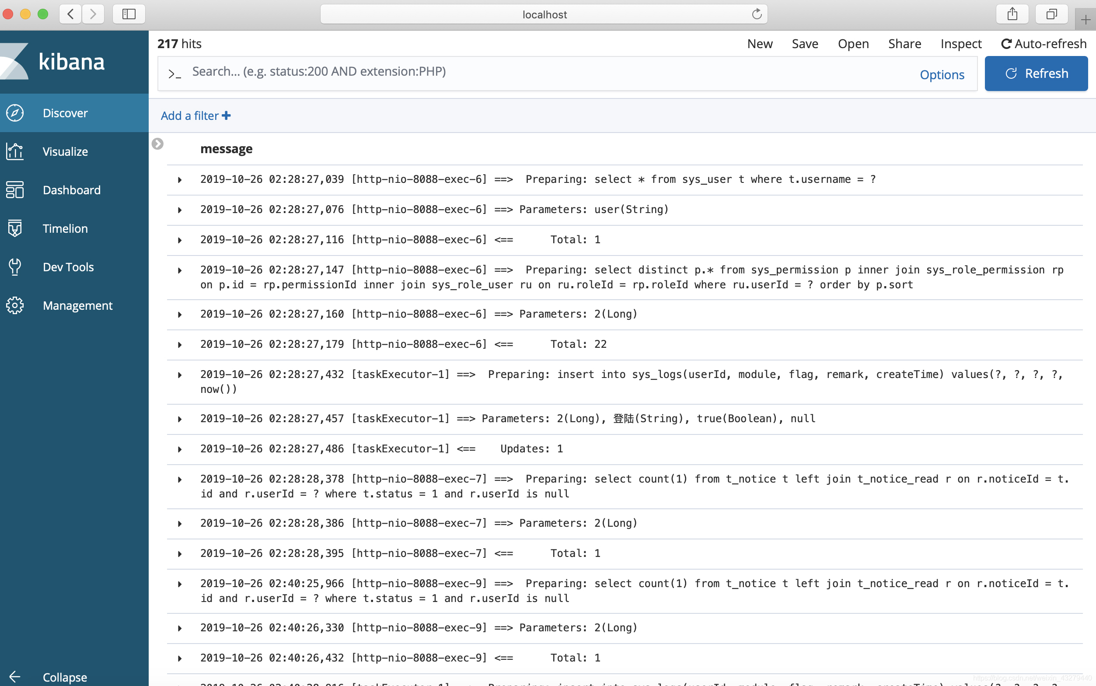Click Save in the top menu
The image size is (1096, 686).
tap(805, 44)
